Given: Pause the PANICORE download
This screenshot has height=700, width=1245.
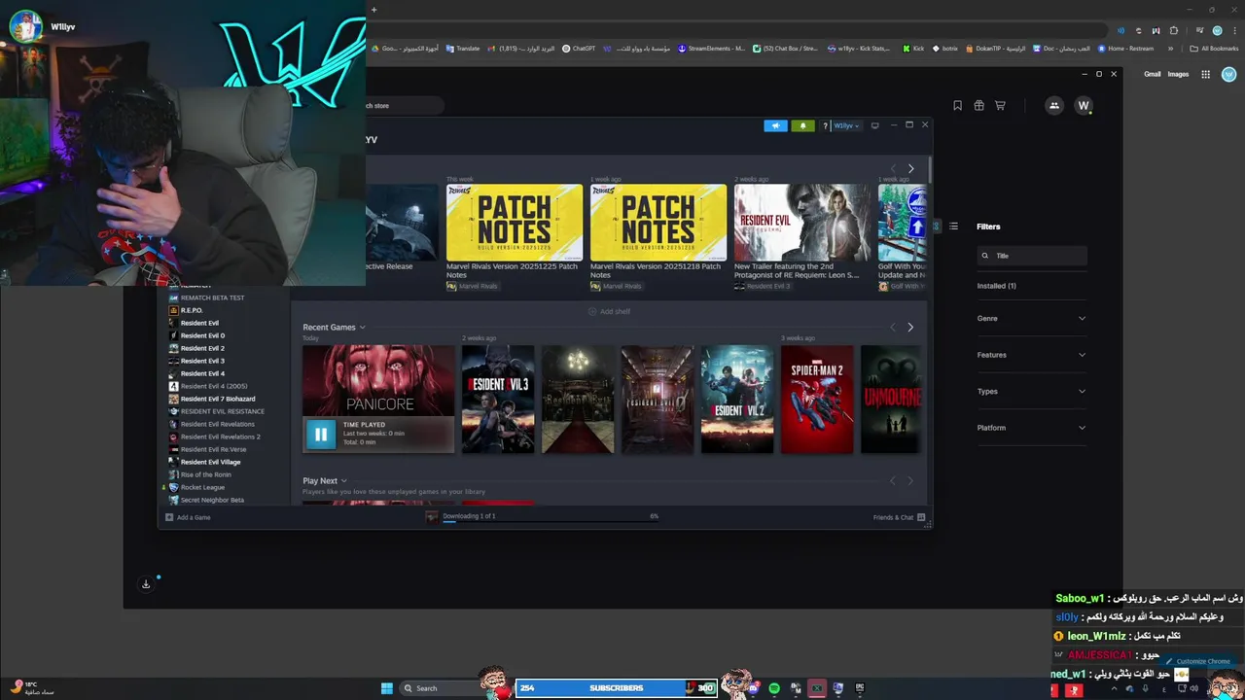Looking at the screenshot, I should tap(321, 435).
